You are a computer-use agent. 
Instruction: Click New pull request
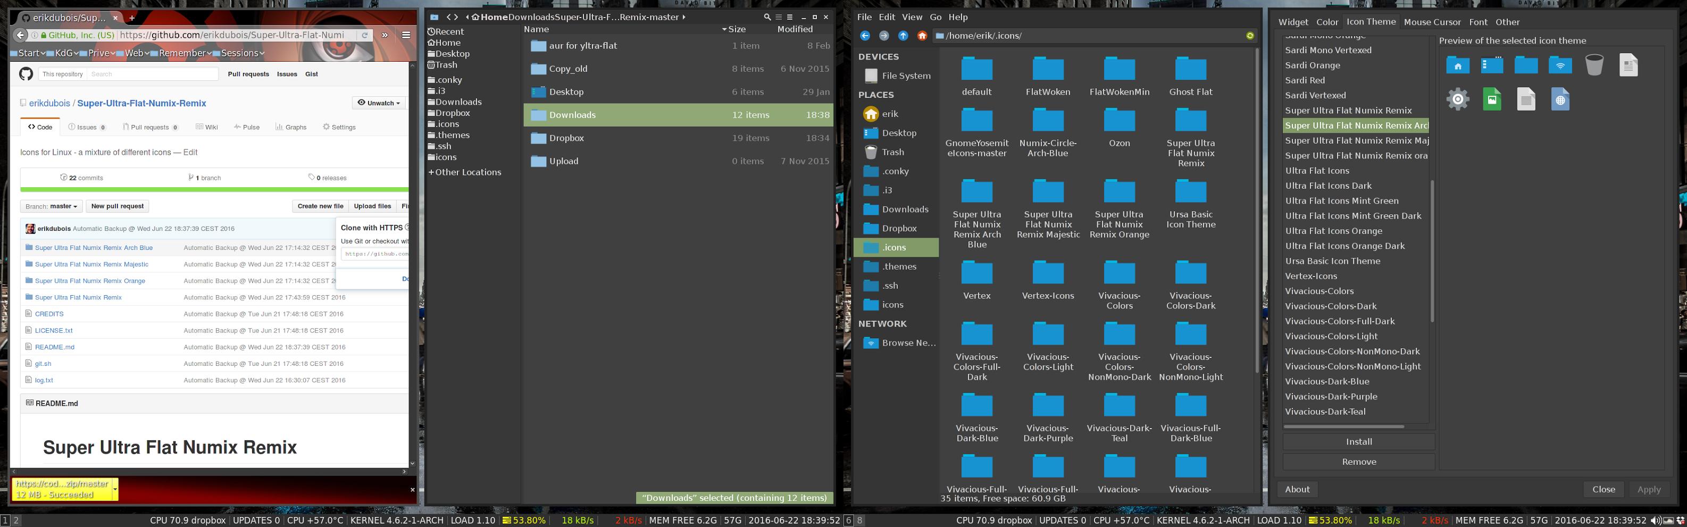pyautogui.click(x=117, y=206)
